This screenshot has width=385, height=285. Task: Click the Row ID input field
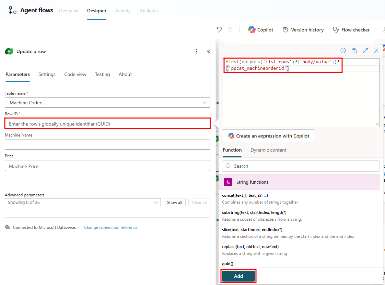107,124
